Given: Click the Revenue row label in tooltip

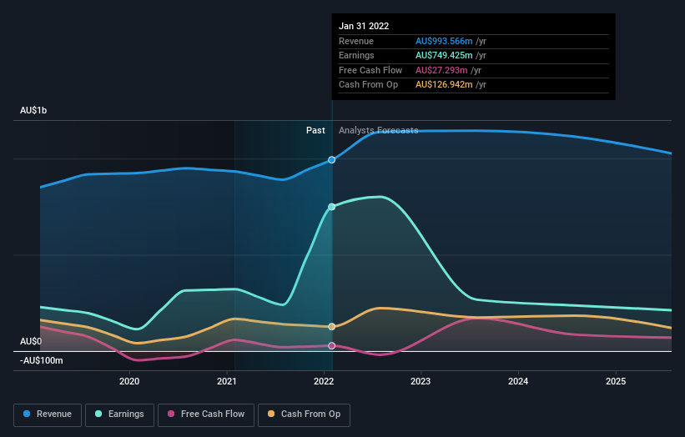Looking at the screenshot, I should tap(356, 41).
